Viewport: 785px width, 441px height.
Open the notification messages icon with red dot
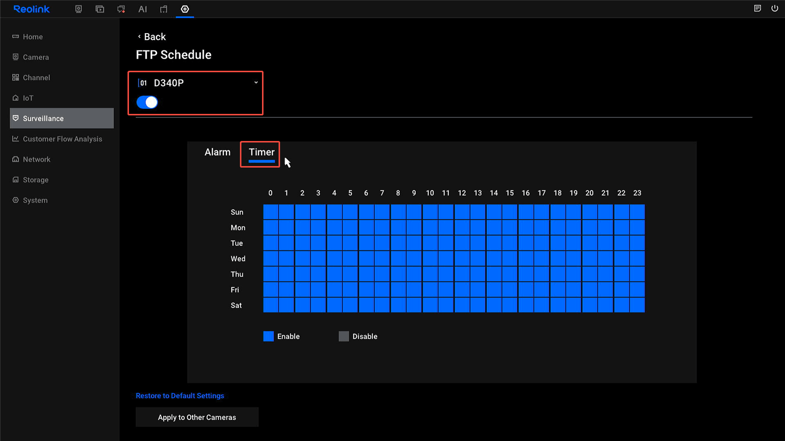121,9
